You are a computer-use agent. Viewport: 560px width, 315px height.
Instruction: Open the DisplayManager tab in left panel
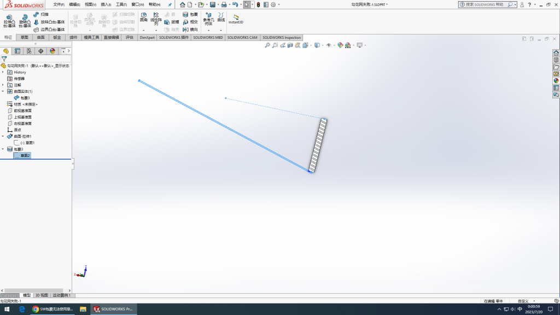[x=52, y=51]
